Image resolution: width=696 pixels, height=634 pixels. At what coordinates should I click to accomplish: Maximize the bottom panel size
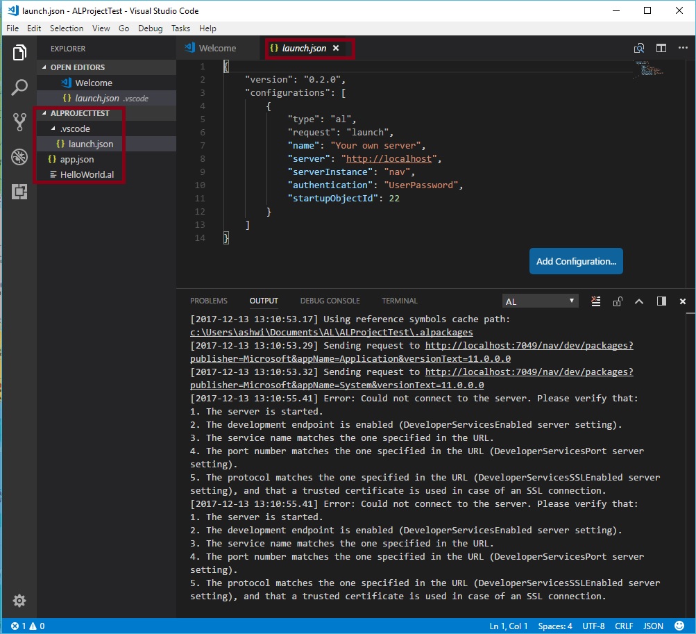[x=639, y=301]
